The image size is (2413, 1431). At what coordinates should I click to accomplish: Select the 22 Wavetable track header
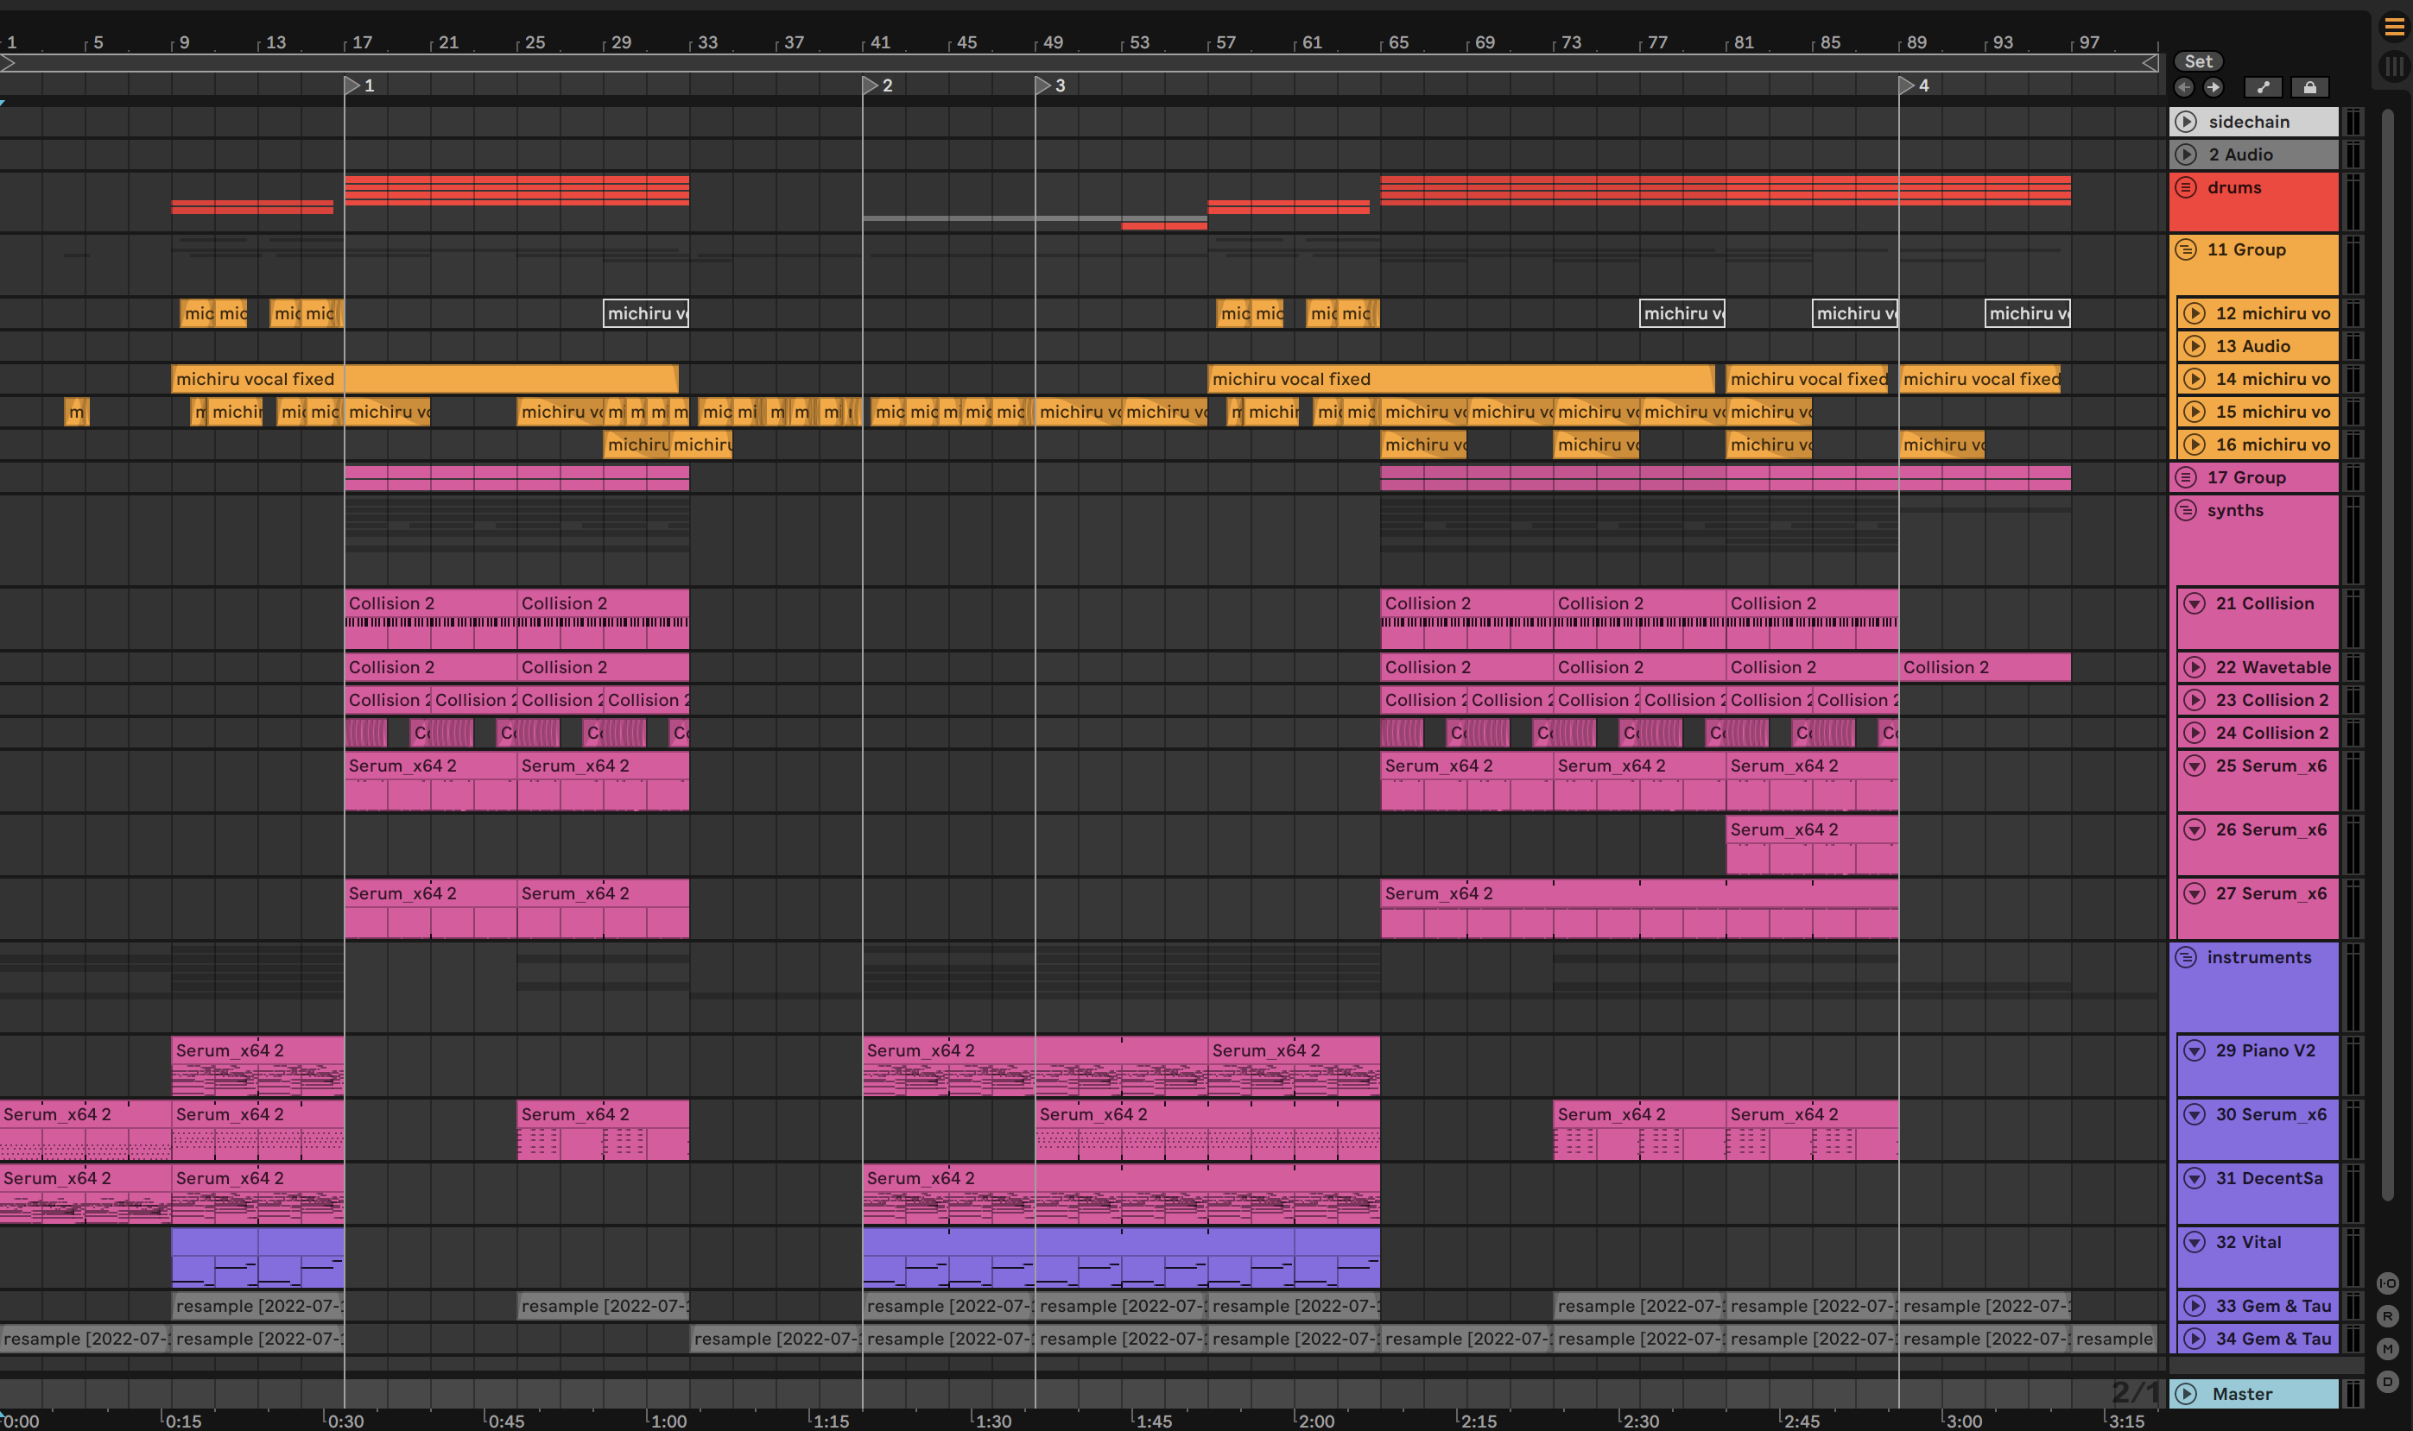pyautogui.click(x=2272, y=667)
